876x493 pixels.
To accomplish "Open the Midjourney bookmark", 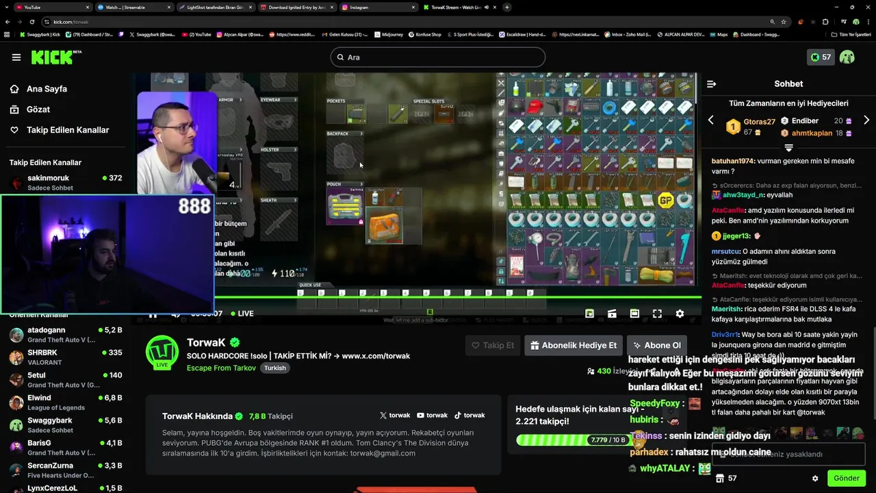I will 389,34.
